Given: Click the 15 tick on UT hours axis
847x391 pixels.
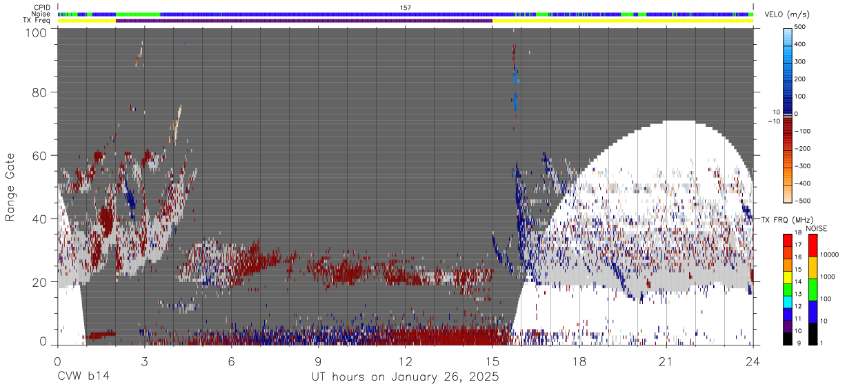Looking at the screenshot, I should [492, 361].
